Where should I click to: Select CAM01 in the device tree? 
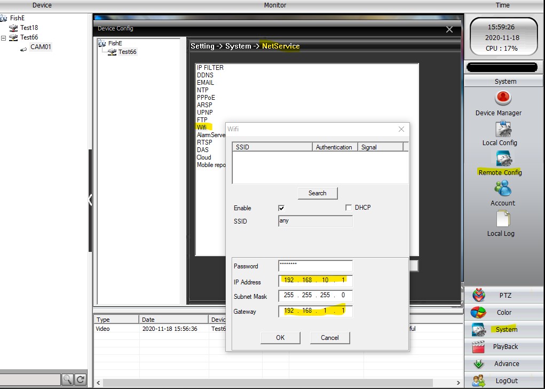[x=41, y=46]
